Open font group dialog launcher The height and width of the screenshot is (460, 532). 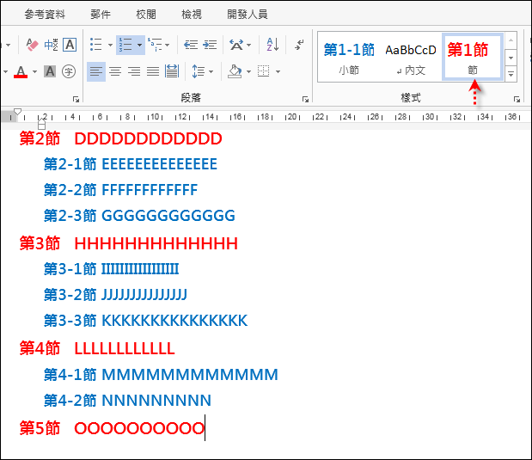[76, 99]
